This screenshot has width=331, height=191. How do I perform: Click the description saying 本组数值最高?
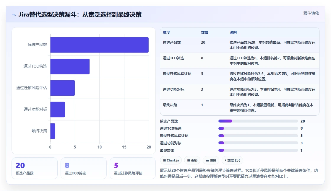click(x=272, y=45)
